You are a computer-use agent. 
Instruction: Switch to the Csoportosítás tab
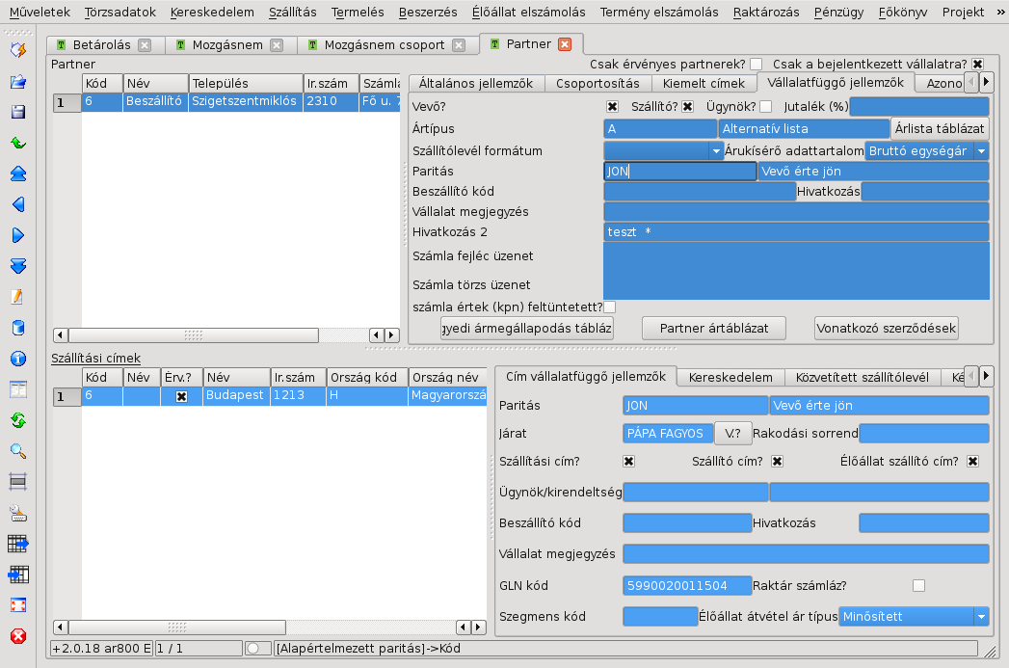597,84
